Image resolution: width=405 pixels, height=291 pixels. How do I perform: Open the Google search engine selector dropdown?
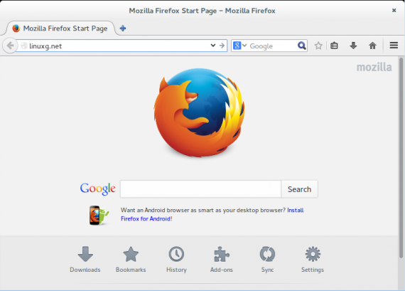tap(240, 46)
